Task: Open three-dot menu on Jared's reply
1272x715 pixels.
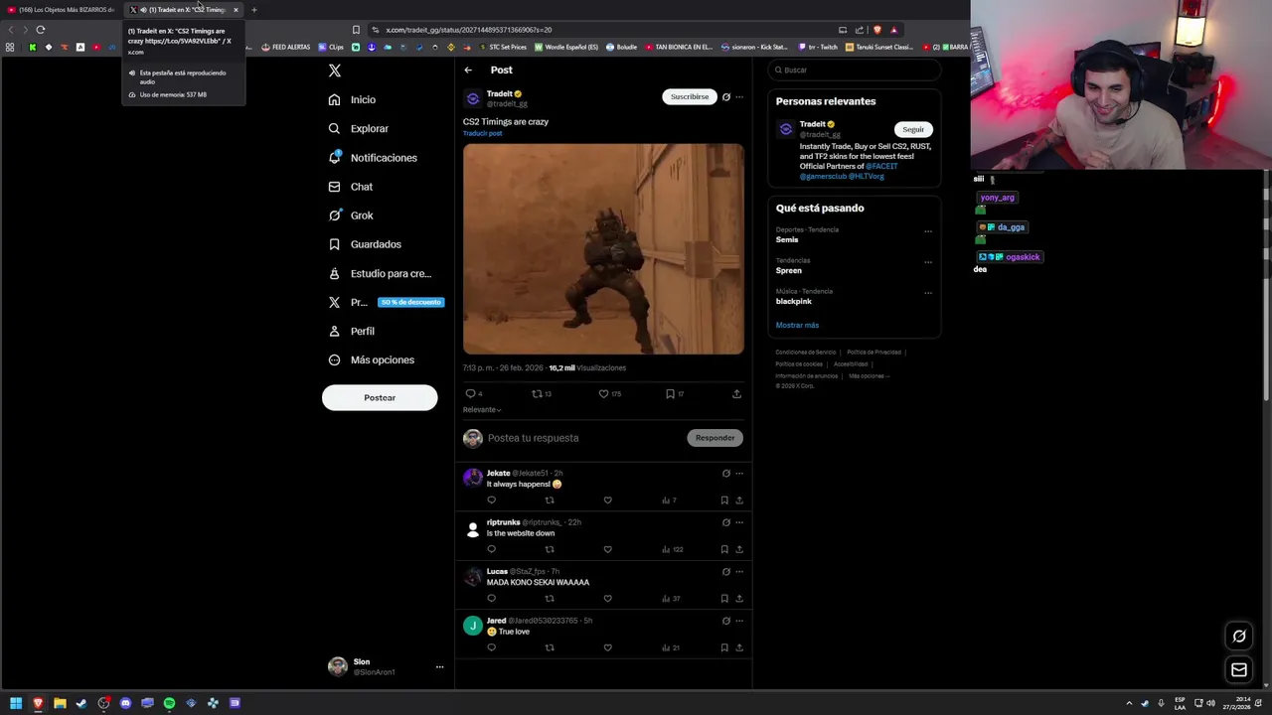Action: (x=739, y=621)
